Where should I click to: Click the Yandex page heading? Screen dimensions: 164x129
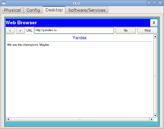coord(79,38)
